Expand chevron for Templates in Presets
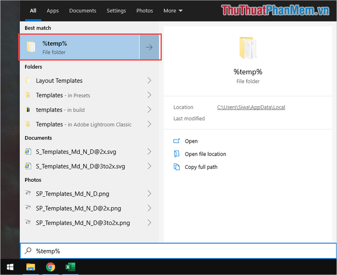Viewport: 337px width, 275px height. pos(149,95)
